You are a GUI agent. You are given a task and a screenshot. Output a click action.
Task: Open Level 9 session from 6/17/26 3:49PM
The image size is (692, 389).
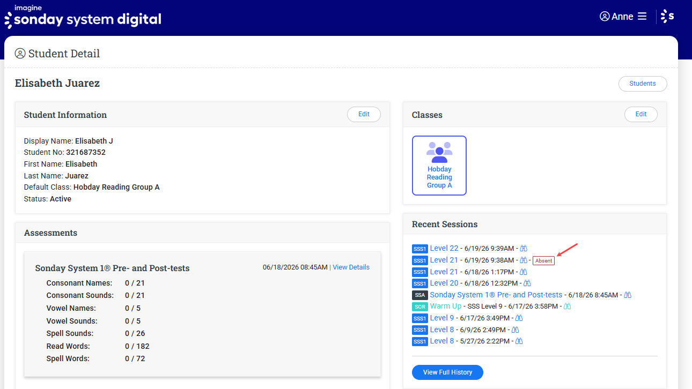coord(442,318)
